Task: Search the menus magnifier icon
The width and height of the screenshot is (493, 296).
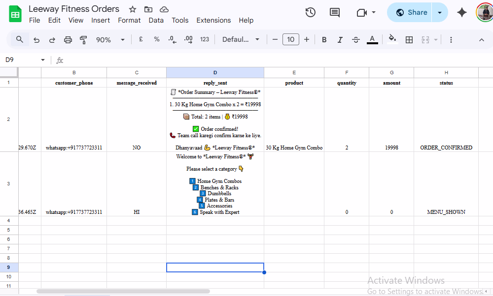Action: point(20,39)
